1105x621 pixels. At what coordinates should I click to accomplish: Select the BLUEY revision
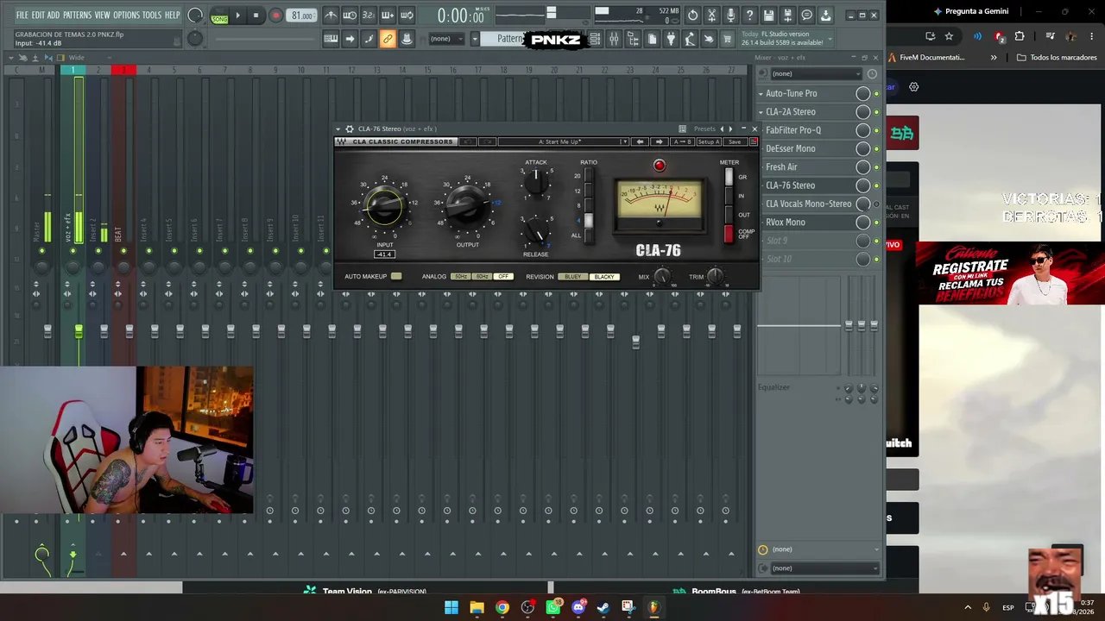573,277
